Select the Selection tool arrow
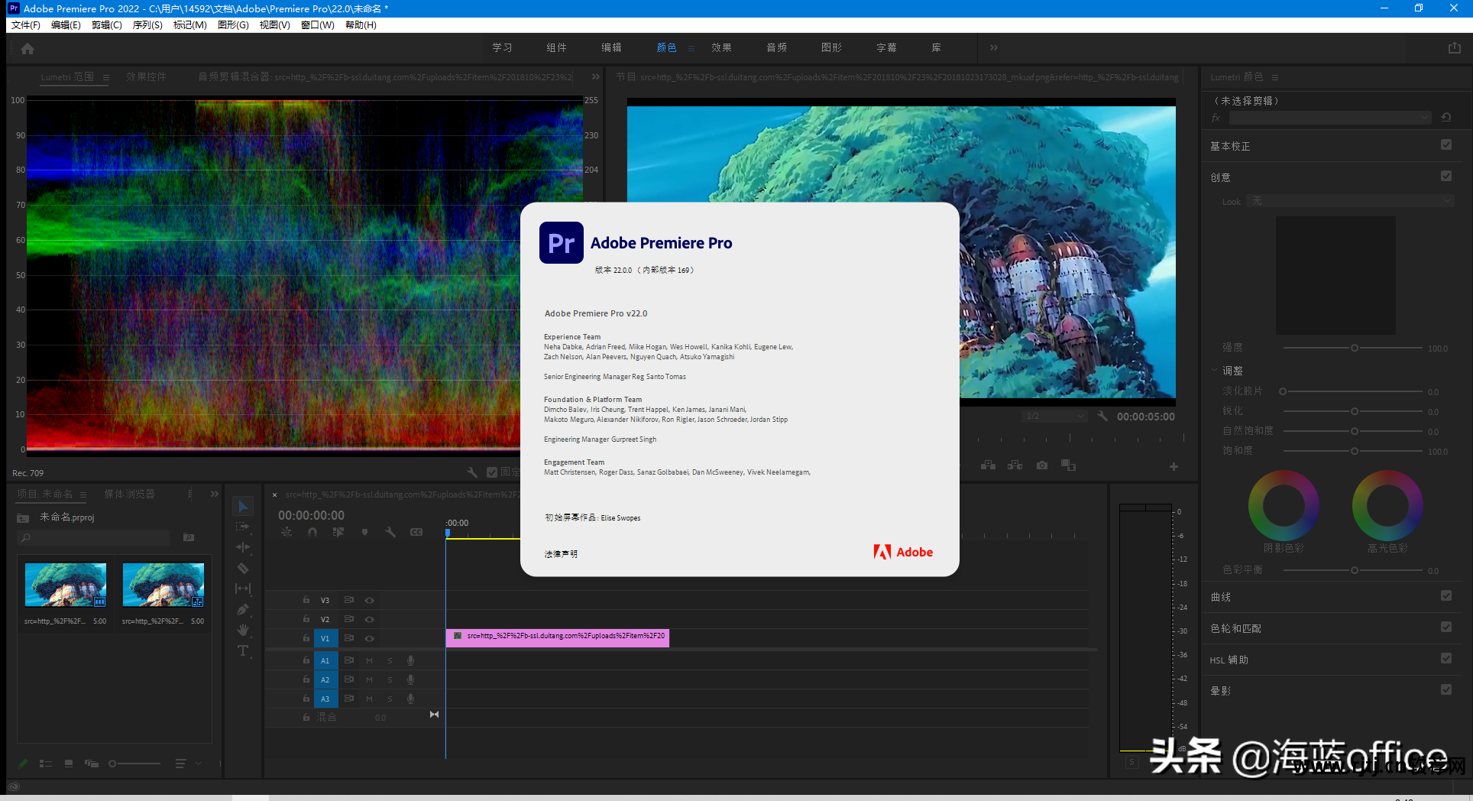The height and width of the screenshot is (801, 1473). pyautogui.click(x=243, y=506)
